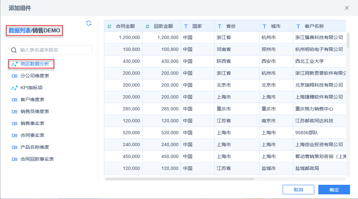The width and height of the screenshot is (358, 199).
Task: Click the DB icon beside 分公司维度表
Action: (x=14, y=76)
